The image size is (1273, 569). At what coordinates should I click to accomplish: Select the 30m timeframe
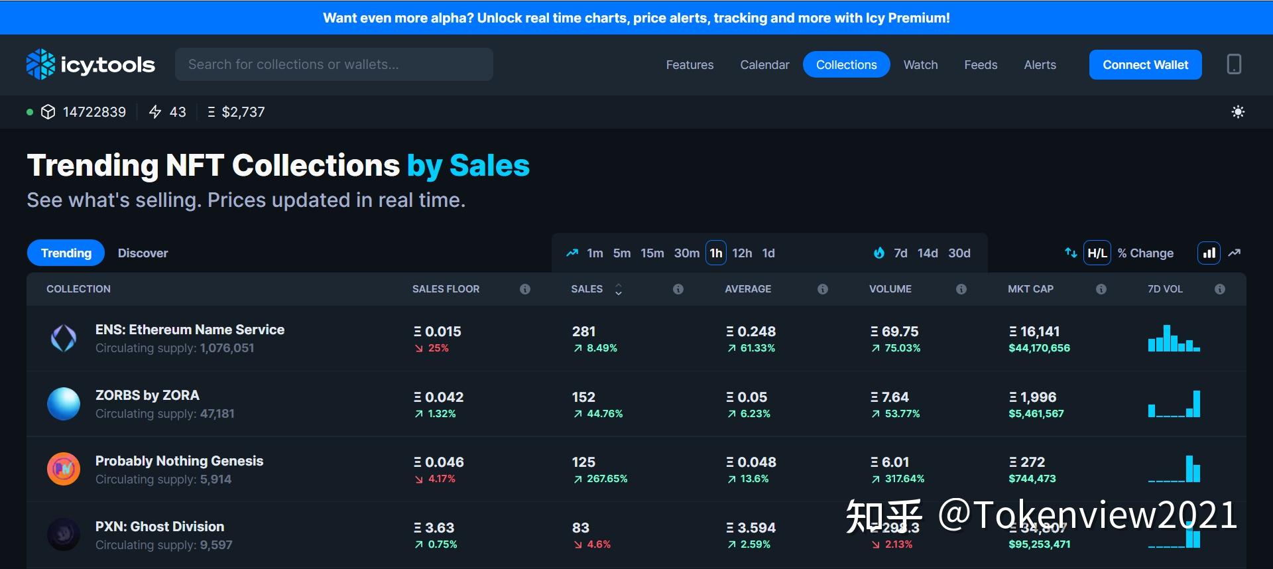pos(687,253)
